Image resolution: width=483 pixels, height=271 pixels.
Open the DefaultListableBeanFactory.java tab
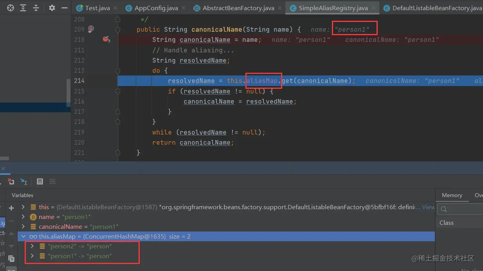pyautogui.click(x=432, y=8)
